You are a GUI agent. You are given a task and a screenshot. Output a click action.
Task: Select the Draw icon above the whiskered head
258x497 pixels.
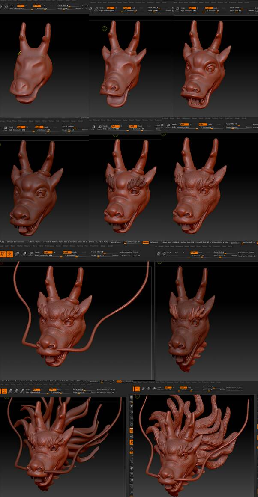click(10, 253)
